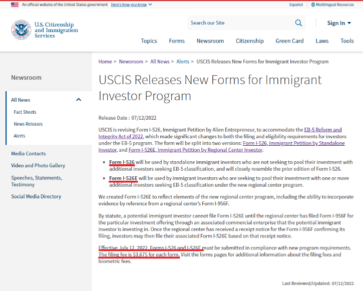Click "An official website of the United States government"

65,5
